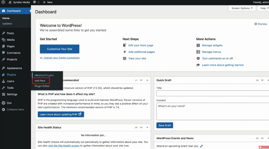Click the graduation cap getting started icon

(198, 65)
